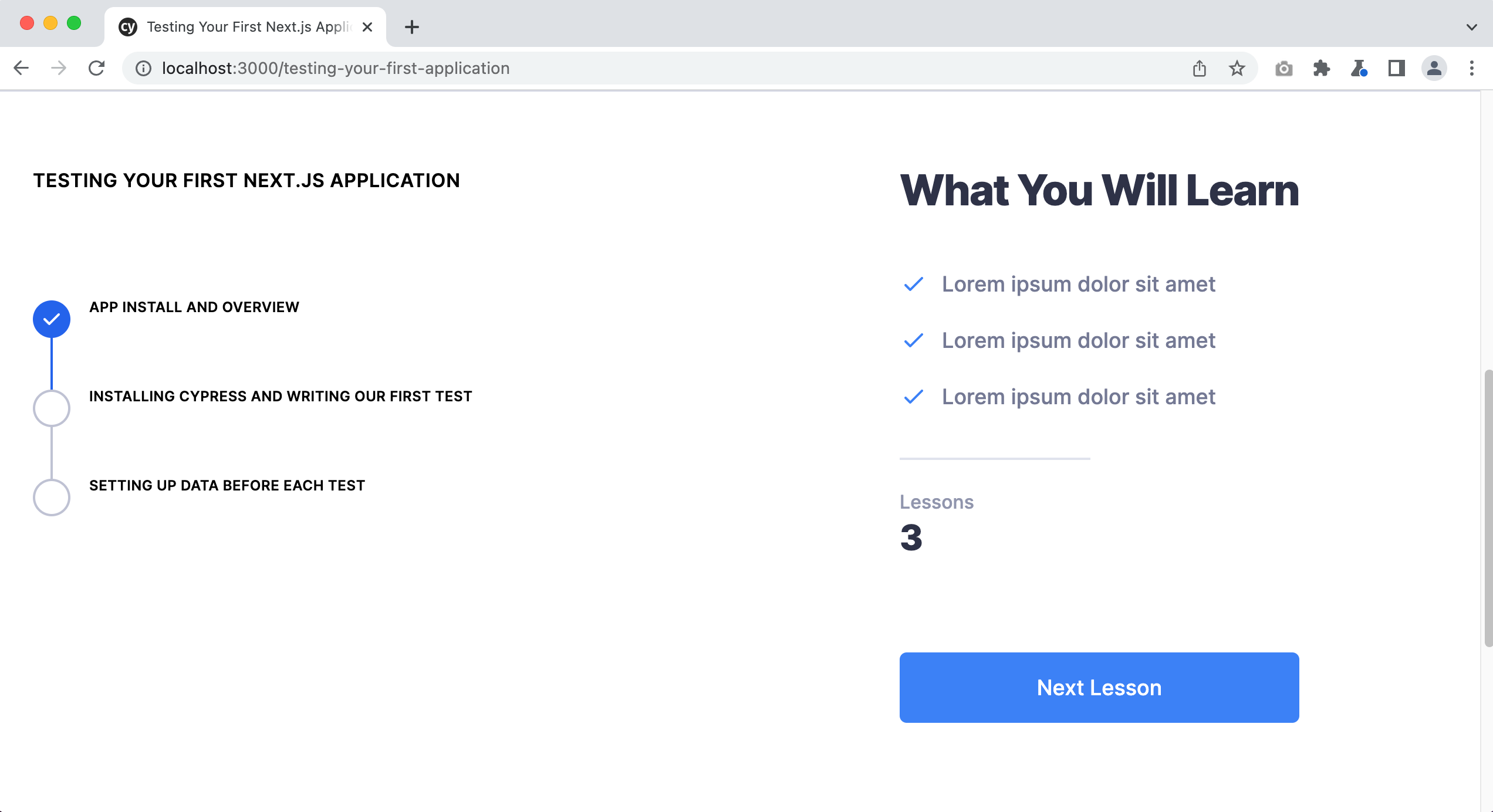The width and height of the screenshot is (1493, 812).
Task: Reload the current page
Action: 96,68
